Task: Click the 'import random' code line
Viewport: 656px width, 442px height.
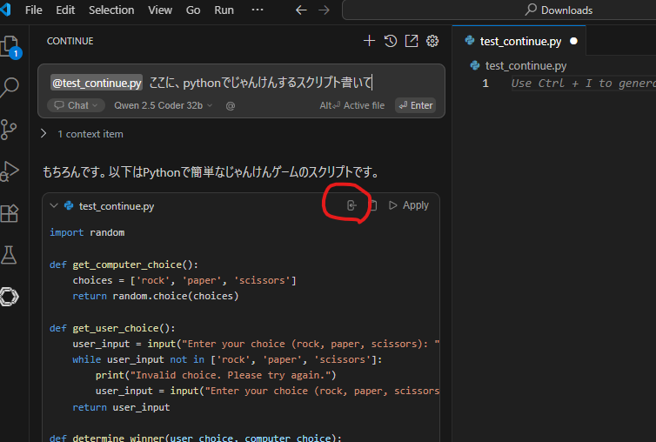Action: click(x=87, y=232)
